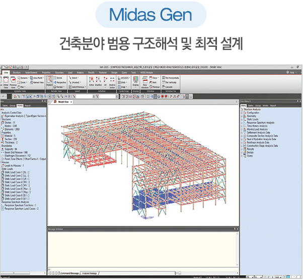The image size is (303, 280).
Task: Select the Eigenvalue Analysis tree item
Action: coord(24,116)
